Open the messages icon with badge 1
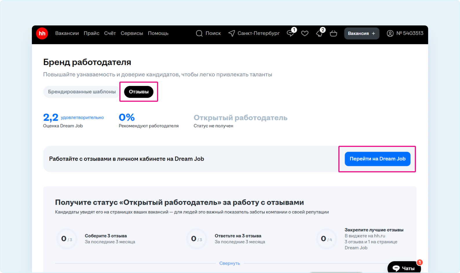Image resolution: width=460 pixels, height=273 pixels. pos(290,34)
